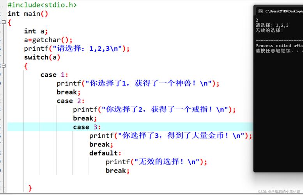Click the break; after case 2 printf
303x195 pixels.
(85, 118)
